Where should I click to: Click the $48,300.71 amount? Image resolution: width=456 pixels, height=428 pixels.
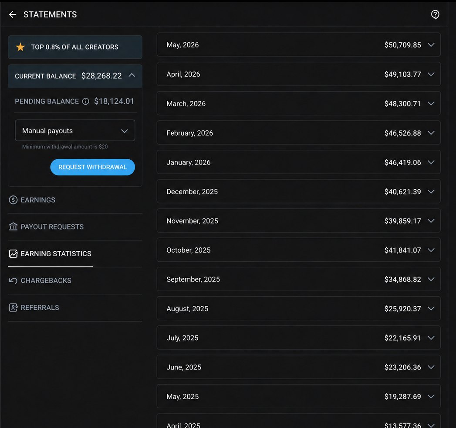(402, 103)
